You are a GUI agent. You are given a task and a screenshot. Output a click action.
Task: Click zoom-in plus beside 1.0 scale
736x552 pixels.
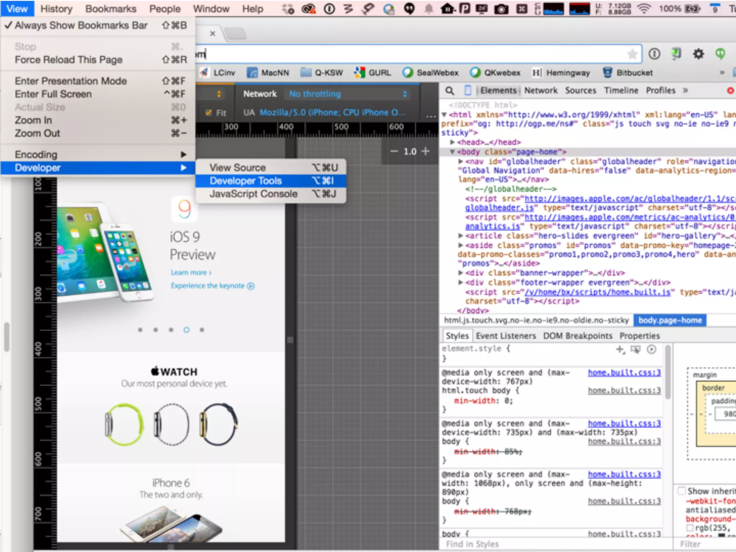[x=425, y=151]
